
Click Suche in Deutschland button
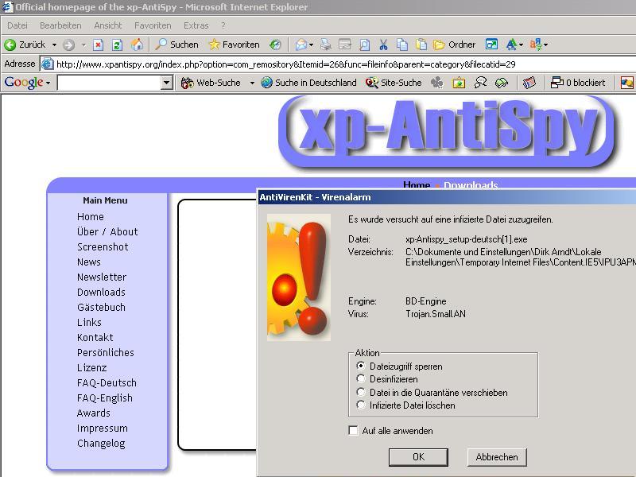(308, 83)
